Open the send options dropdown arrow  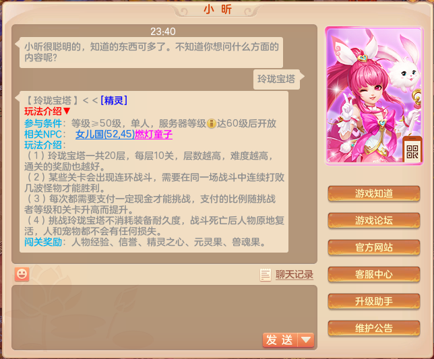tap(306, 339)
